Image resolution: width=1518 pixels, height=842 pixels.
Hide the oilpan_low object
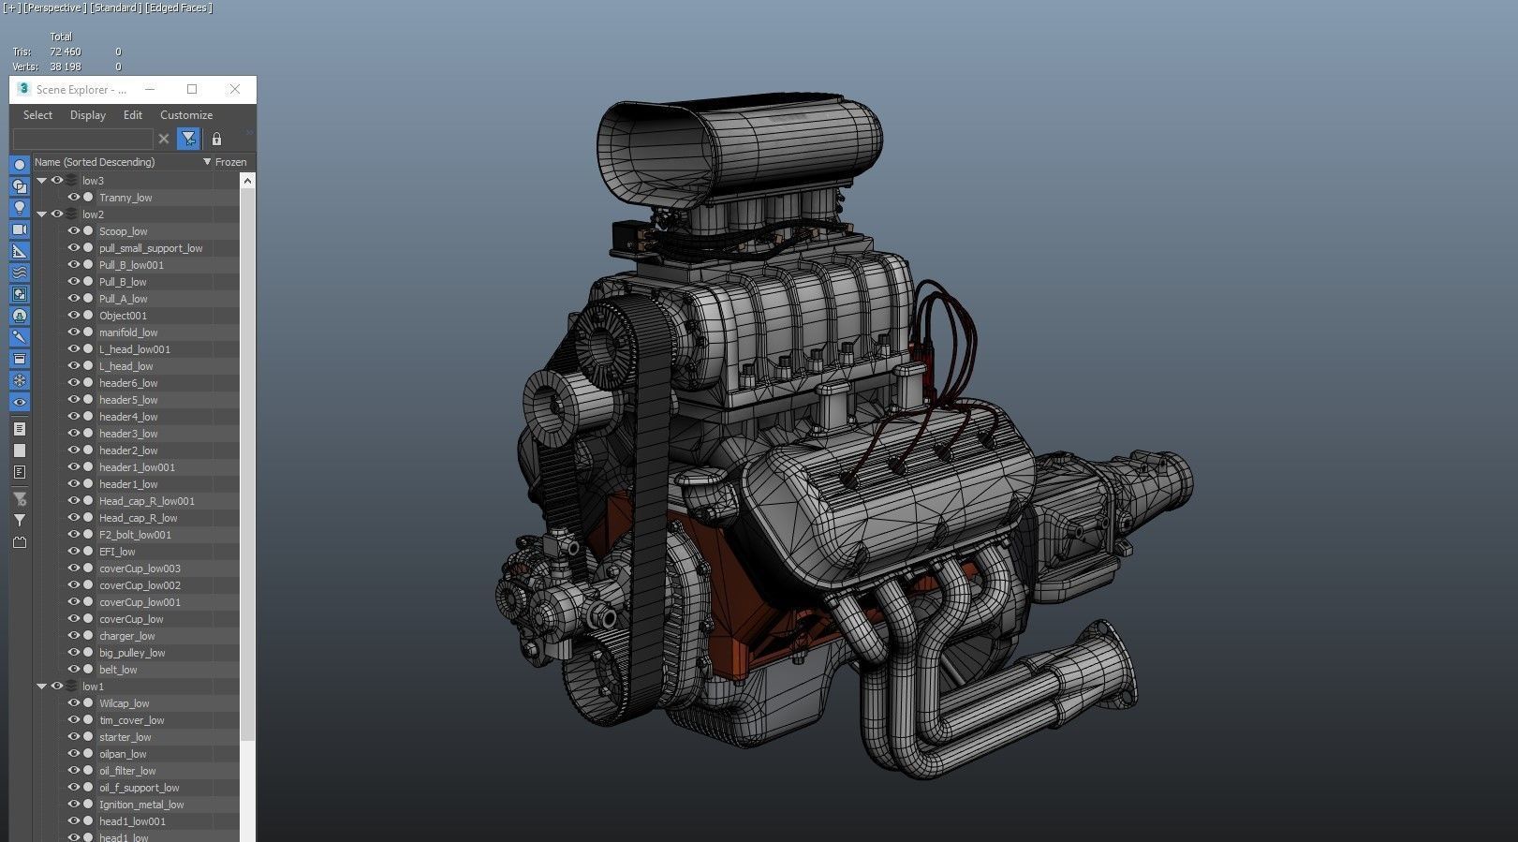pos(73,754)
